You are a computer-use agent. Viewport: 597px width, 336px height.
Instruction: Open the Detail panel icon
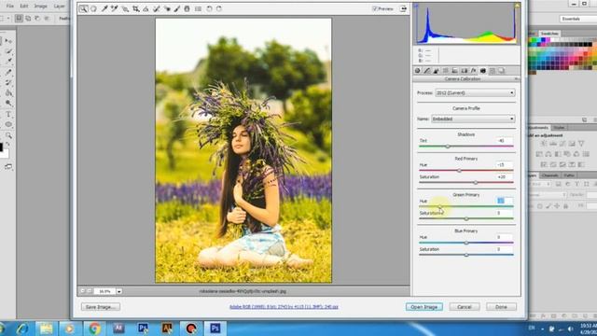[437, 71]
